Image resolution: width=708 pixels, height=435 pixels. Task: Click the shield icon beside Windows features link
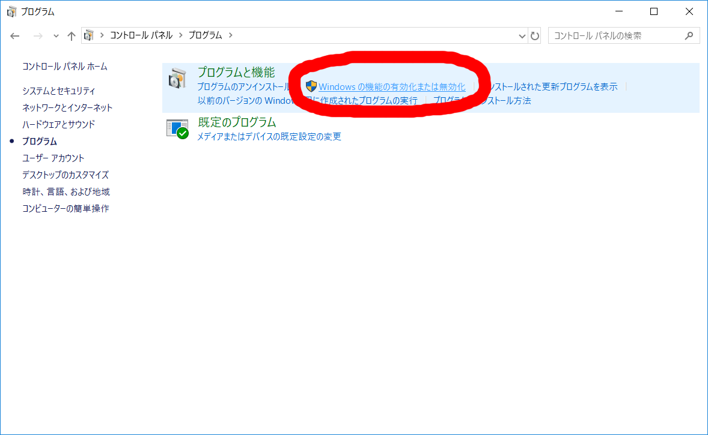pos(311,86)
